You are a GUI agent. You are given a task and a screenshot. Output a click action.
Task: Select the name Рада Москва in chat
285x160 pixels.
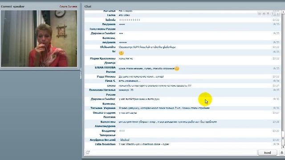click(106, 76)
